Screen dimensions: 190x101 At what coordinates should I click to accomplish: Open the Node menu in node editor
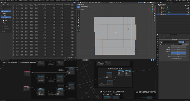point(21,60)
